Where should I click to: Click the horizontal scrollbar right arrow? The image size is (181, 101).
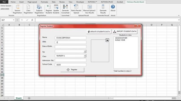[177, 98]
